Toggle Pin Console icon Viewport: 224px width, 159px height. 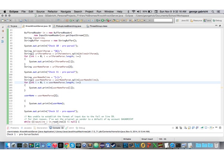pos(202,128)
